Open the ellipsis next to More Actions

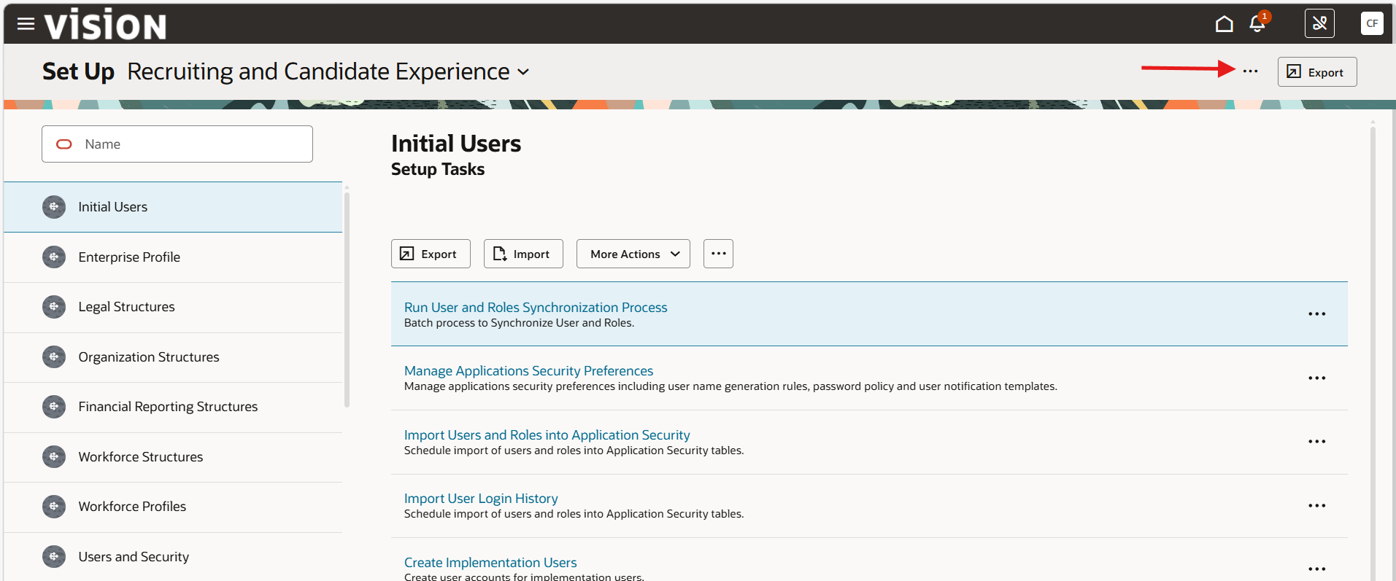click(718, 254)
